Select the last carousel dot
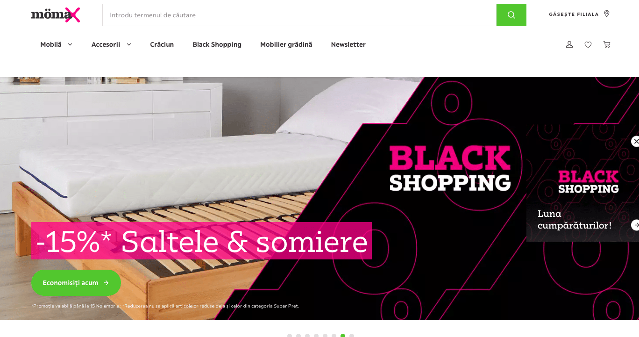Viewport: 639px width, 337px height. (x=352, y=336)
